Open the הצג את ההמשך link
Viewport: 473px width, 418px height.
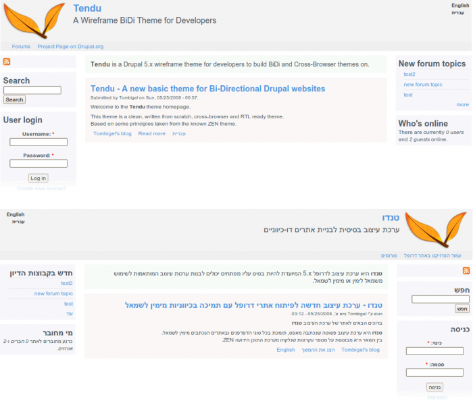318,350
